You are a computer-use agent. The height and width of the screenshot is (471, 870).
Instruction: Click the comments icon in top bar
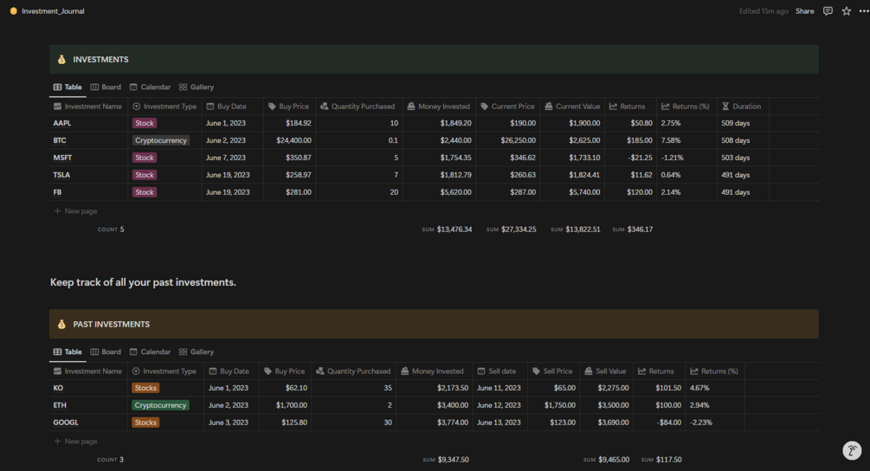click(x=828, y=11)
